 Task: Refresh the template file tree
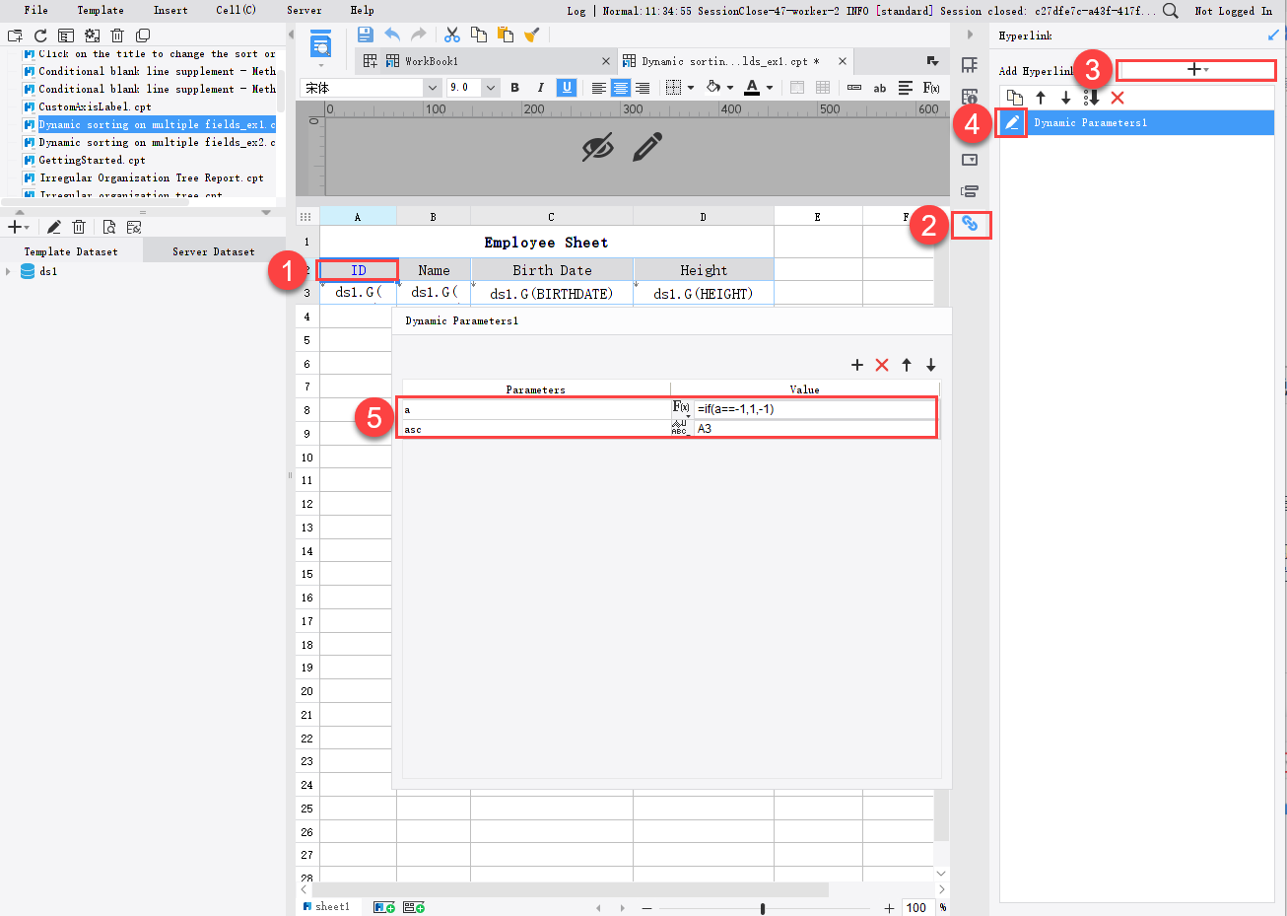pos(40,35)
